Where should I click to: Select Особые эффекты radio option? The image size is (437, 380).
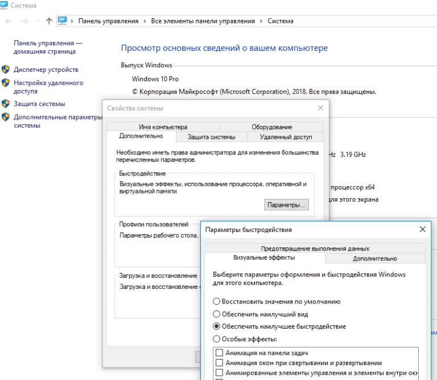tap(245, 340)
